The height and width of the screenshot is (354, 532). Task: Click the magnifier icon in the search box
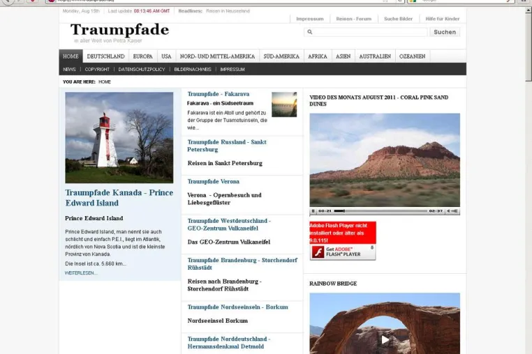coord(310,32)
